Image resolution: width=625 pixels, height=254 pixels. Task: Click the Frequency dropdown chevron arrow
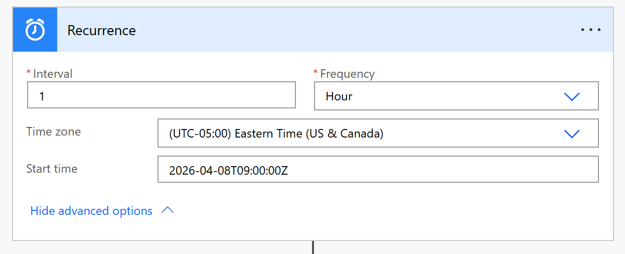tap(571, 96)
